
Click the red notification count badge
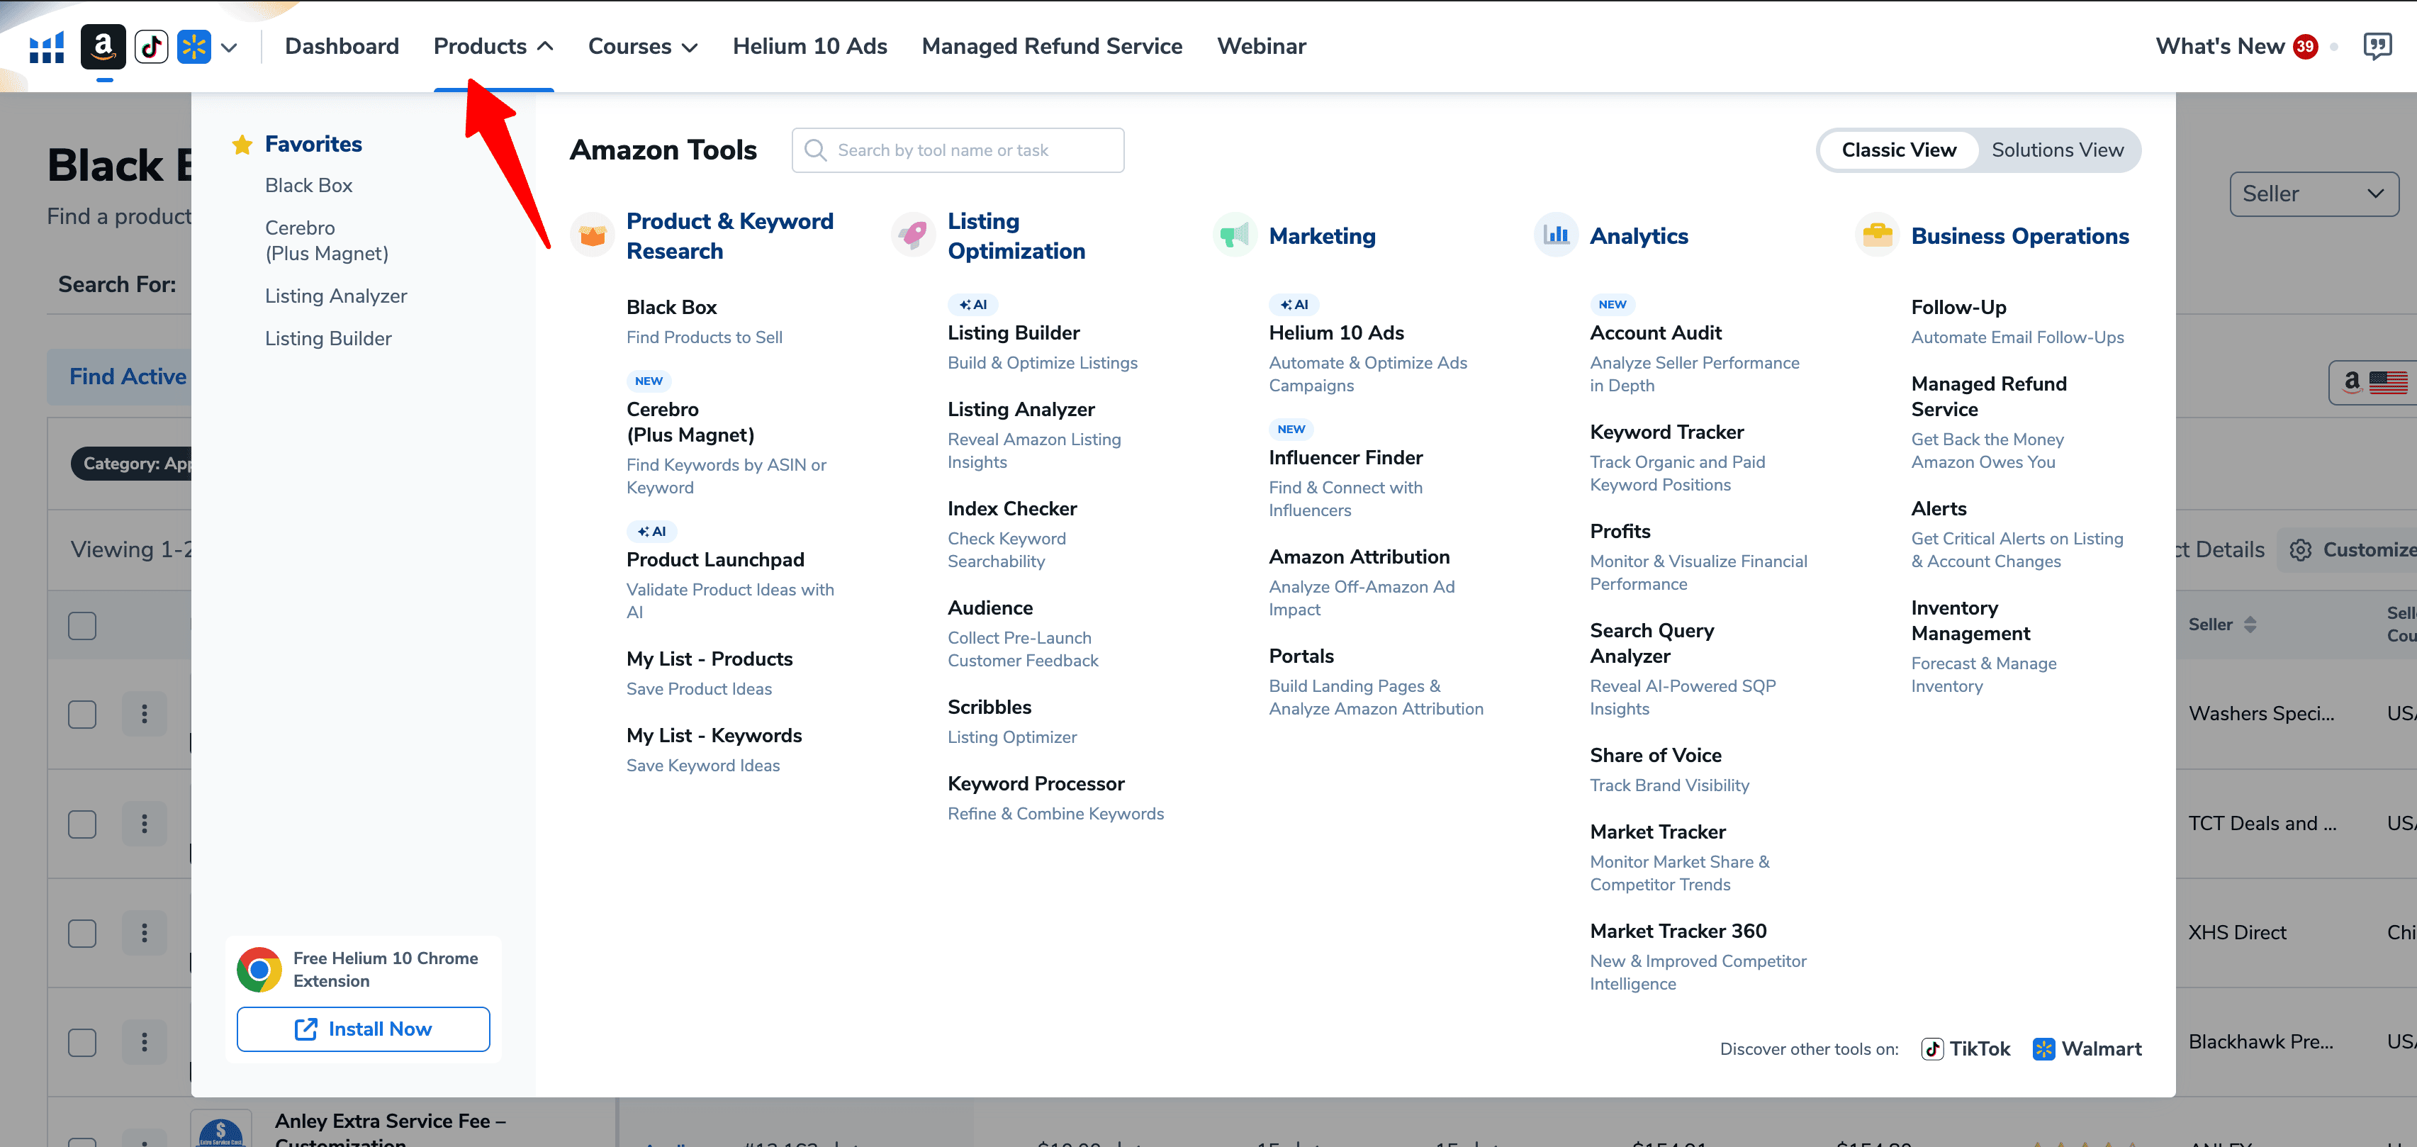pos(2305,46)
